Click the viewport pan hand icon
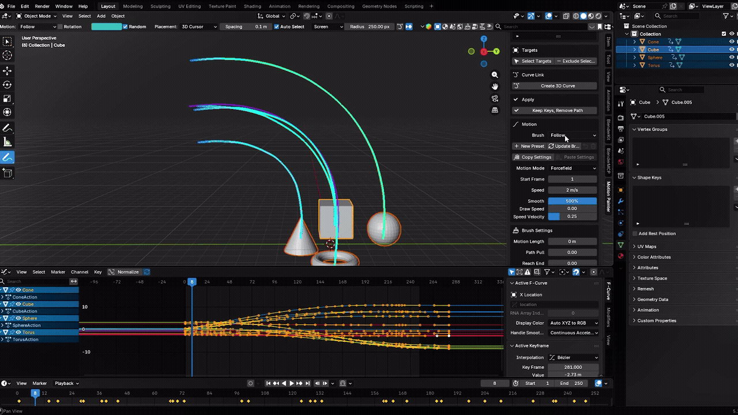This screenshot has height=415, width=738. tap(495, 86)
